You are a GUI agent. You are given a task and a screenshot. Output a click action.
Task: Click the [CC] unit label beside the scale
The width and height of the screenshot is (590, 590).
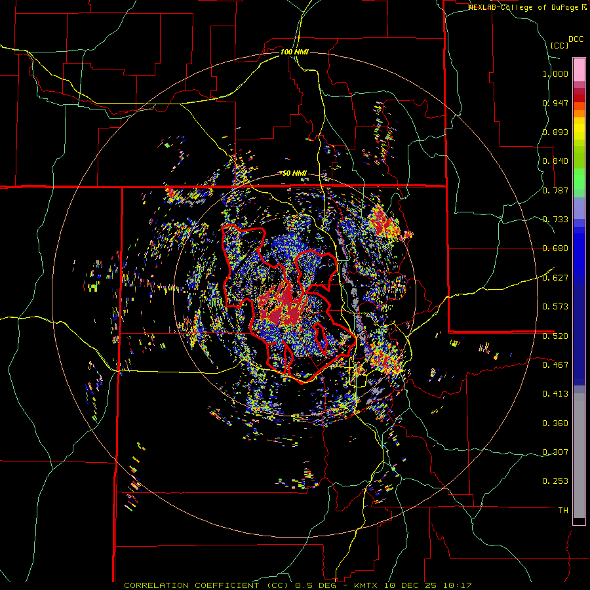(559, 45)
